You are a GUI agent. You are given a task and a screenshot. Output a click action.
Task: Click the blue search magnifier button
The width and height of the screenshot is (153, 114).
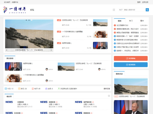coord(147,10)
